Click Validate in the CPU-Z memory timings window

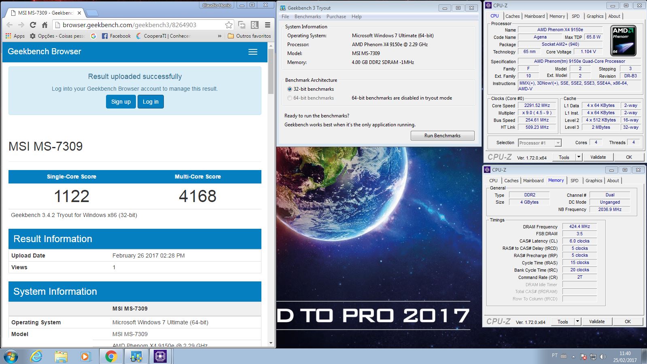click(597, 321)
